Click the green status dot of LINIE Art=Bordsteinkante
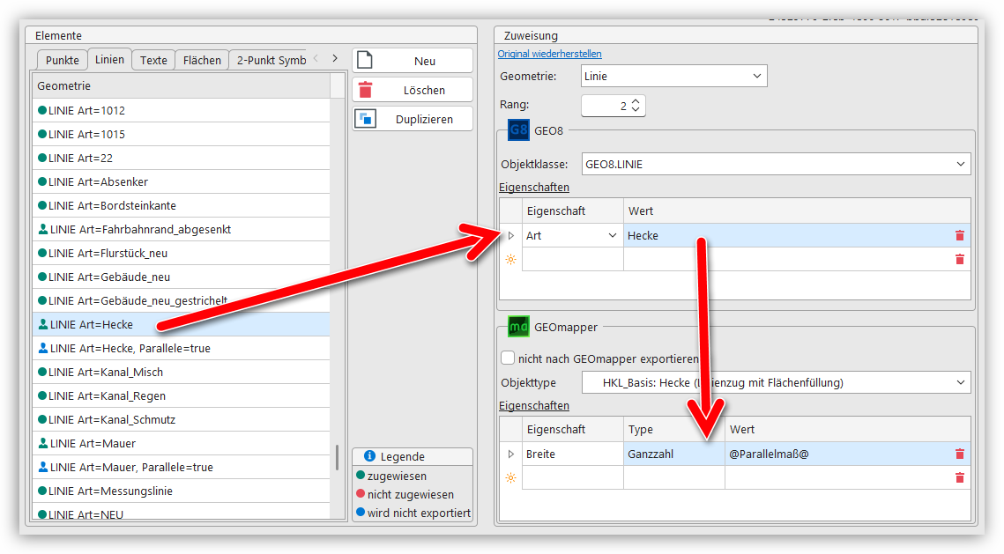The image size is (1004, 554). [41, 205]
